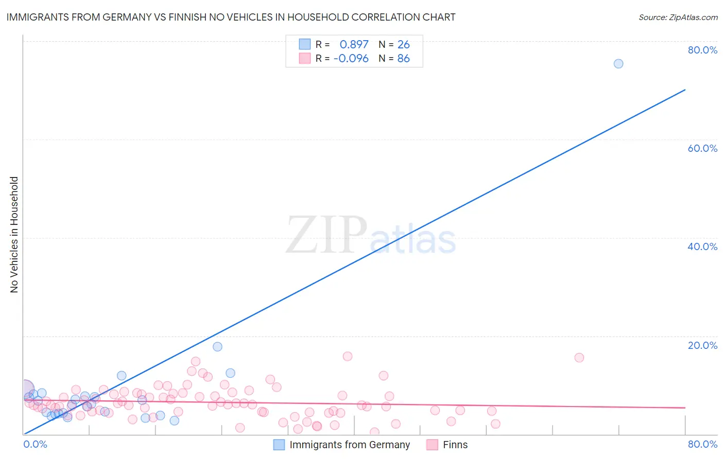This screenshot has width=724, height=459.
Task: Click the chart title text
Action: tap(231, 17)
